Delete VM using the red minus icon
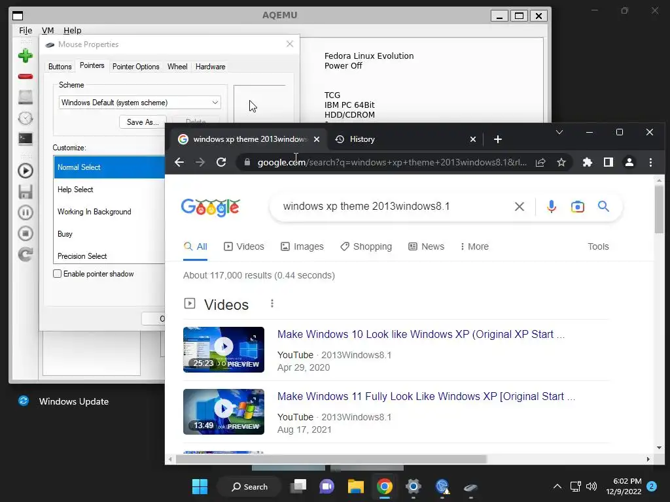This screenshot has width=670, height=502. tap(26, 76)
